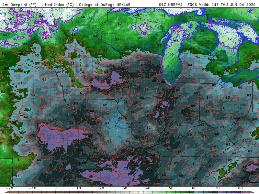Click the "F008 Valid: 14Z THU JUN 04 2020" text

click(221, 5)
